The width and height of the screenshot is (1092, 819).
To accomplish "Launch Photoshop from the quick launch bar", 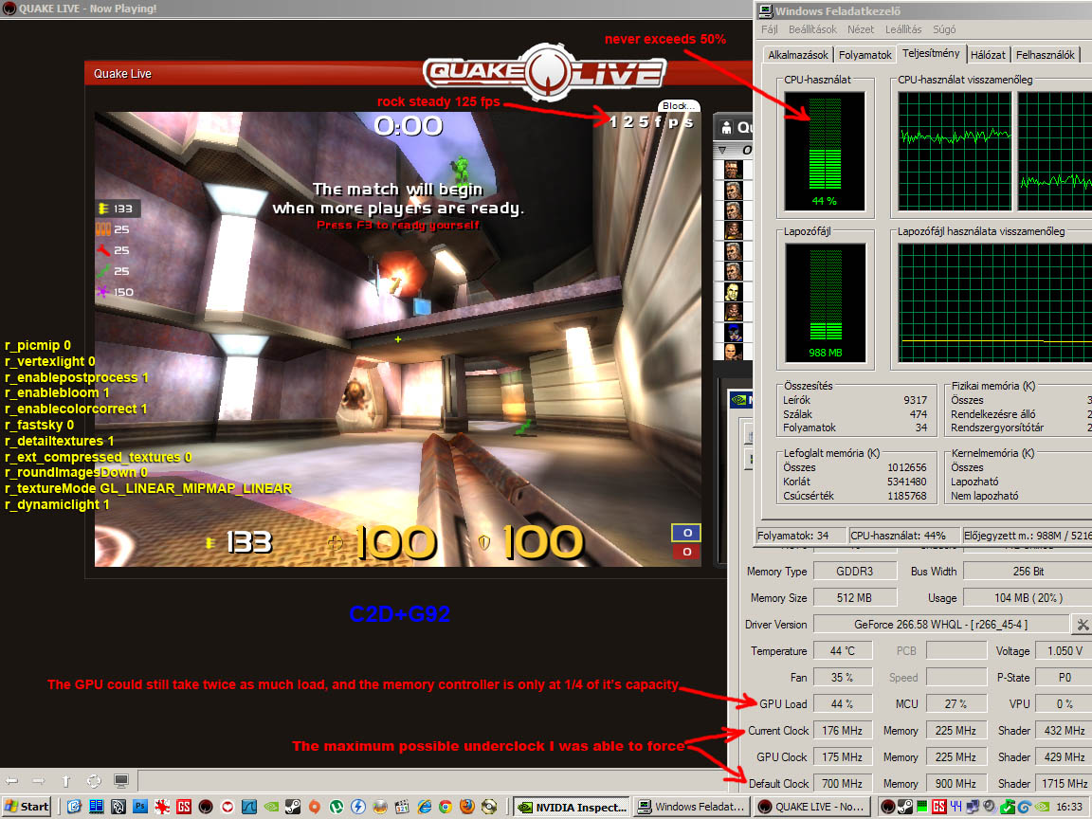I will (x=140, y=807).
